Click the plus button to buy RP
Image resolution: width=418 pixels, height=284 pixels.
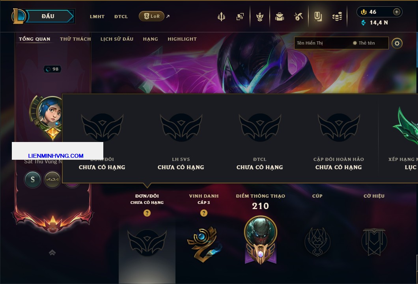(397, 12)
